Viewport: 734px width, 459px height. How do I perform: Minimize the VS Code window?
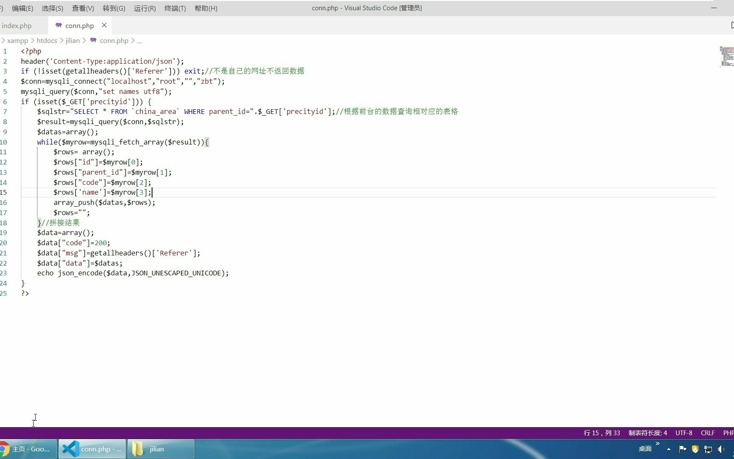point(714,8)
